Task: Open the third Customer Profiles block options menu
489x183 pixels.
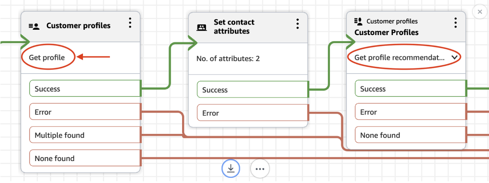Action: click(x=455, y=23)
